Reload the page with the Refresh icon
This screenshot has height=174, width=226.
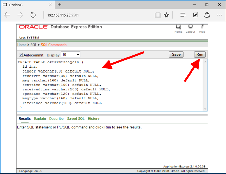(x=33, y=15)
